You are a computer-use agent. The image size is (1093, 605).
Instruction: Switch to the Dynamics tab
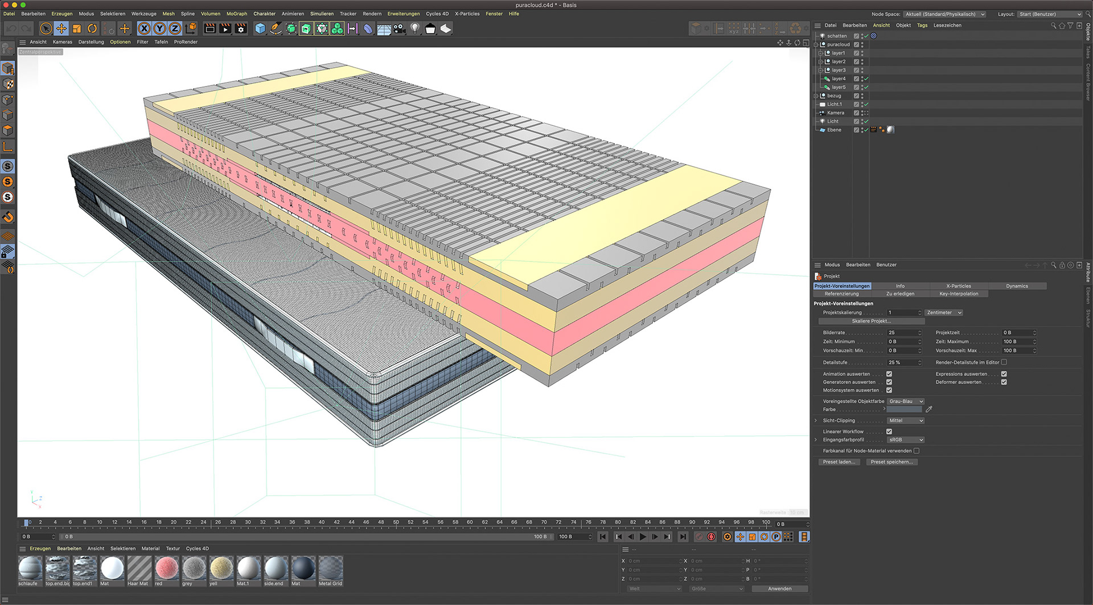tap(1017, 286)
